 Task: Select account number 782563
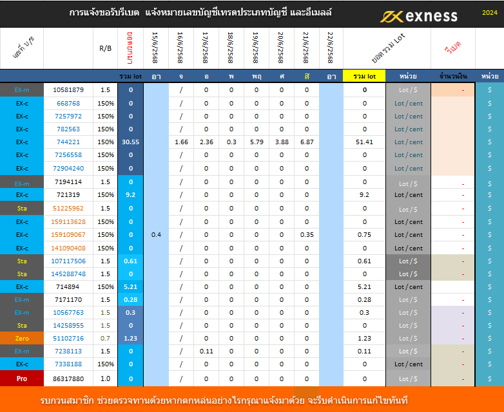pyautogui.click(x=68, y=129)
